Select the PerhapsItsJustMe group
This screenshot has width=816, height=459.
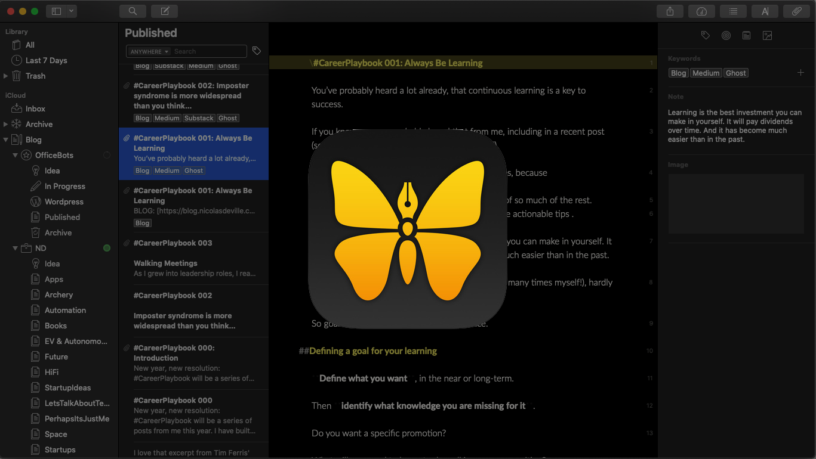coord(77,418)
